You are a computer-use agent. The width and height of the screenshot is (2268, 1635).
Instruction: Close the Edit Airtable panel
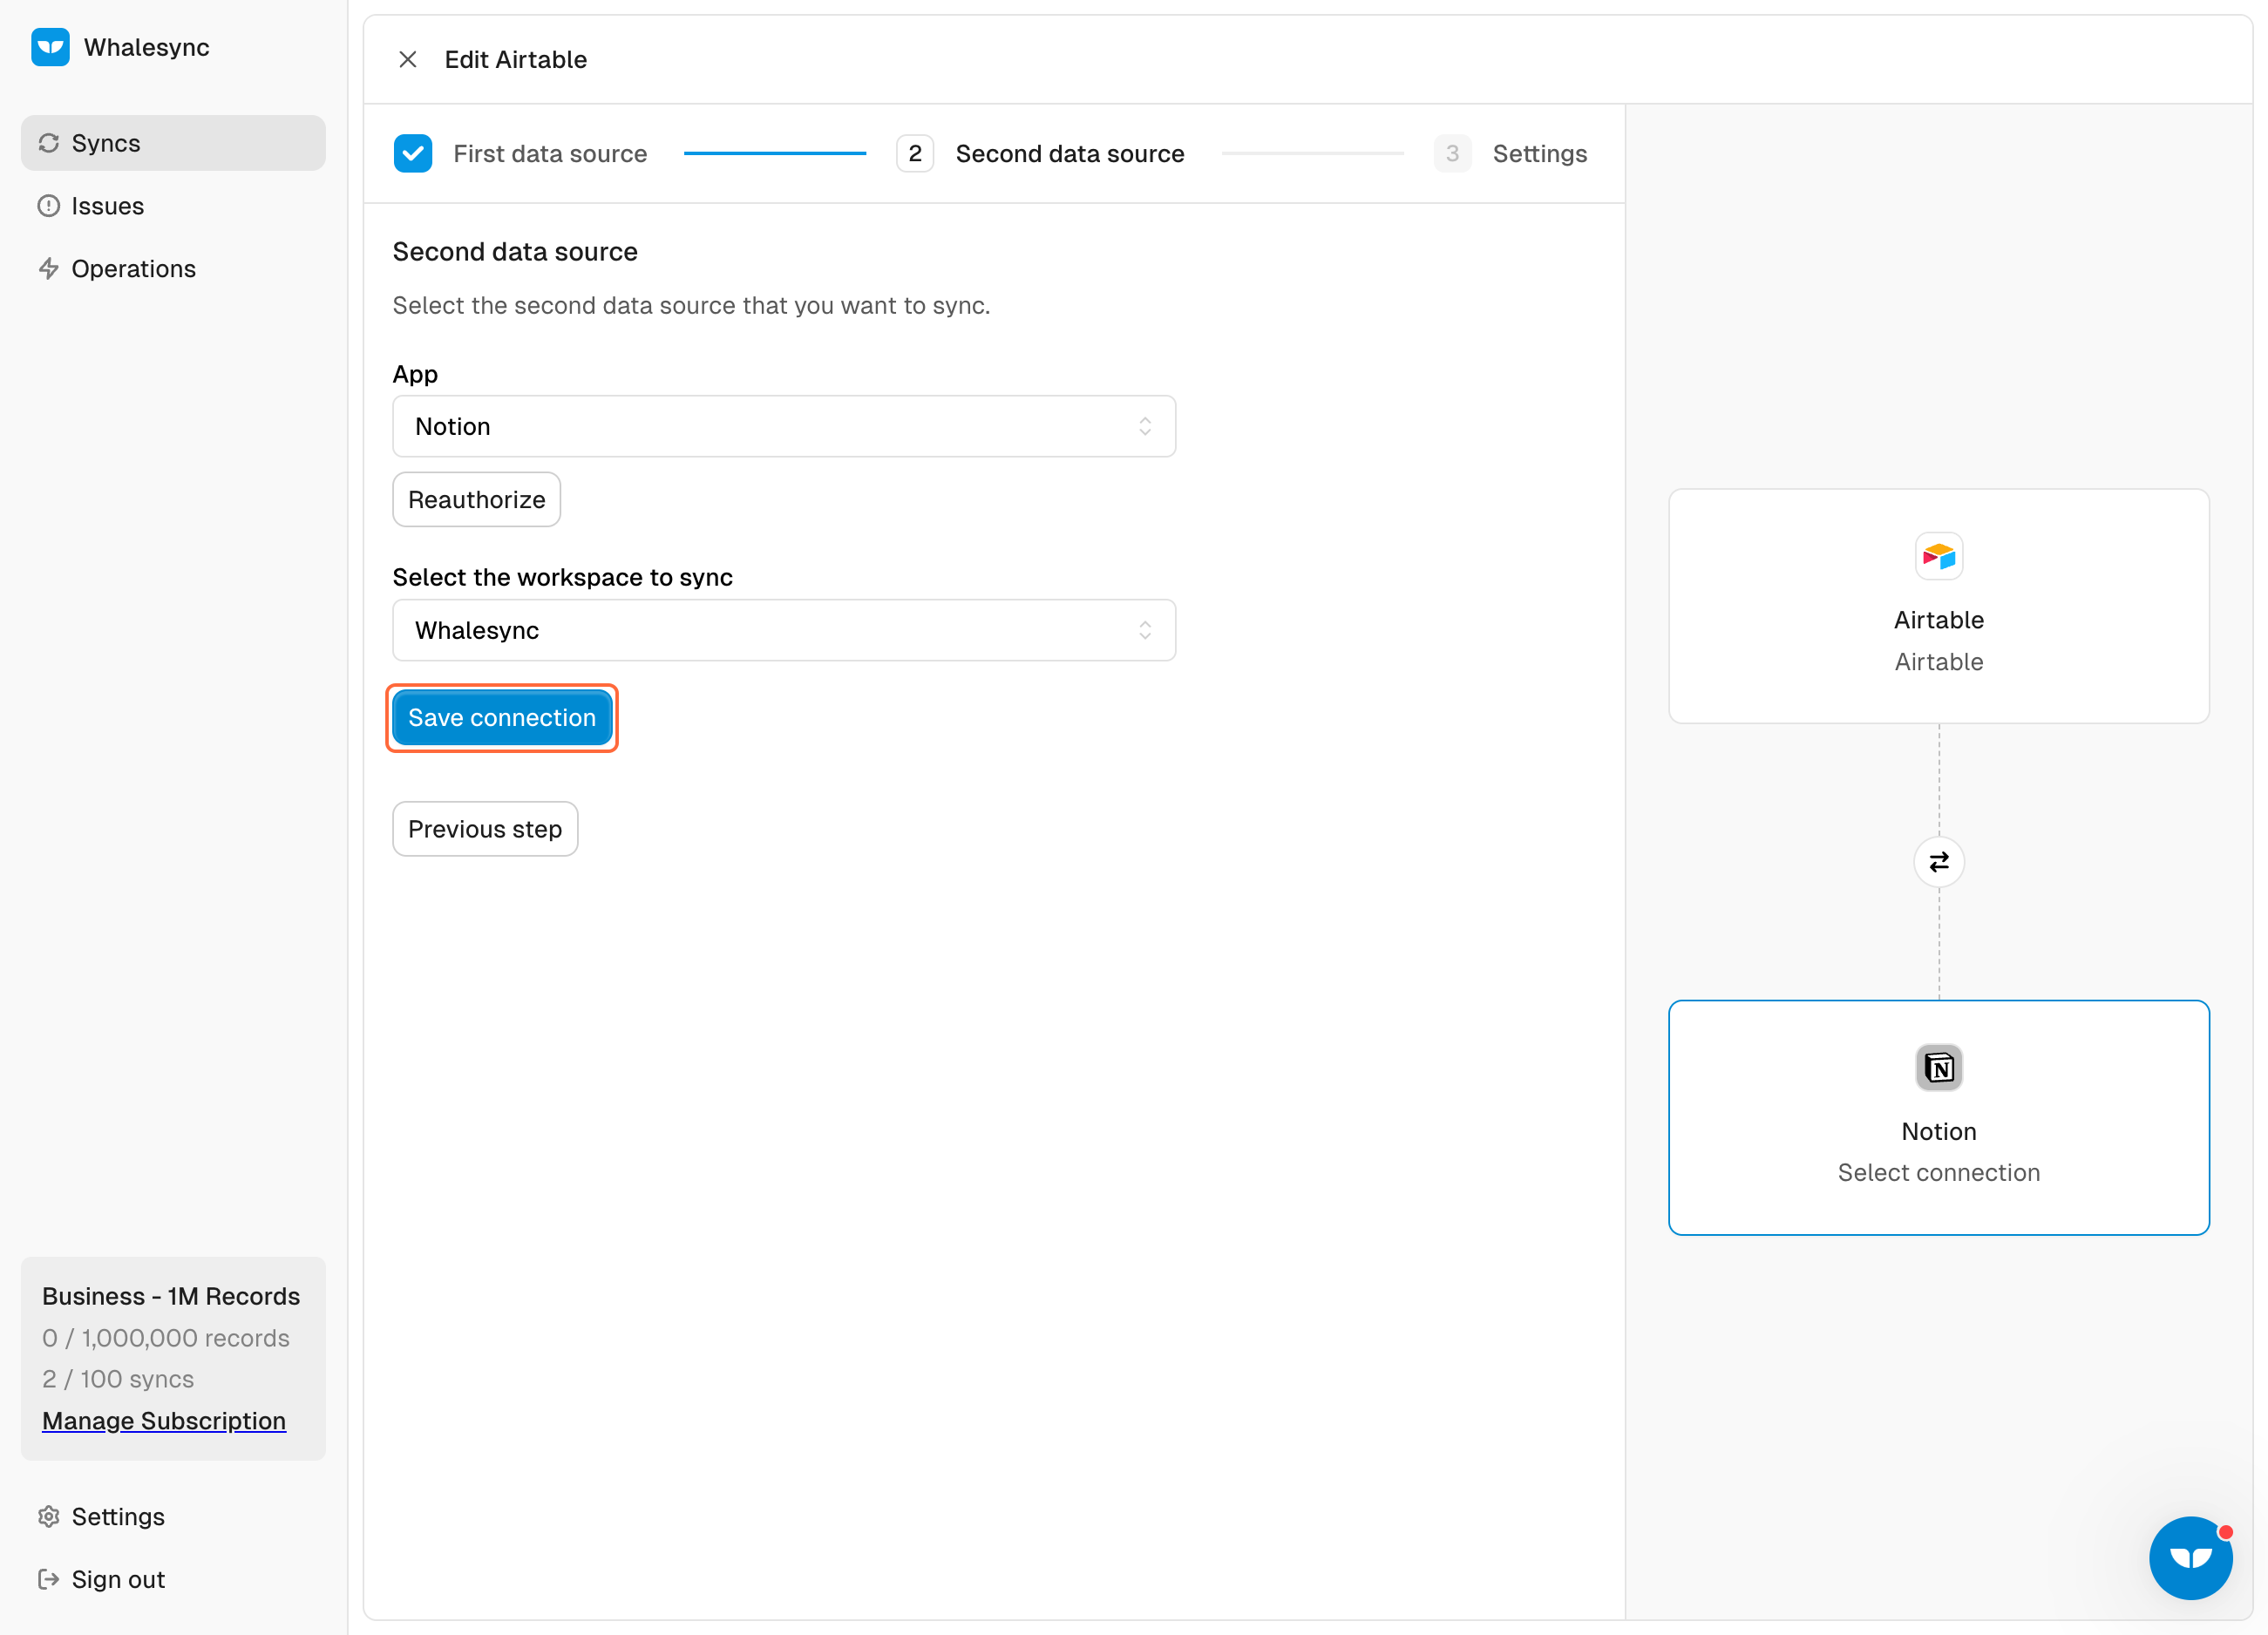click(408, 60)
